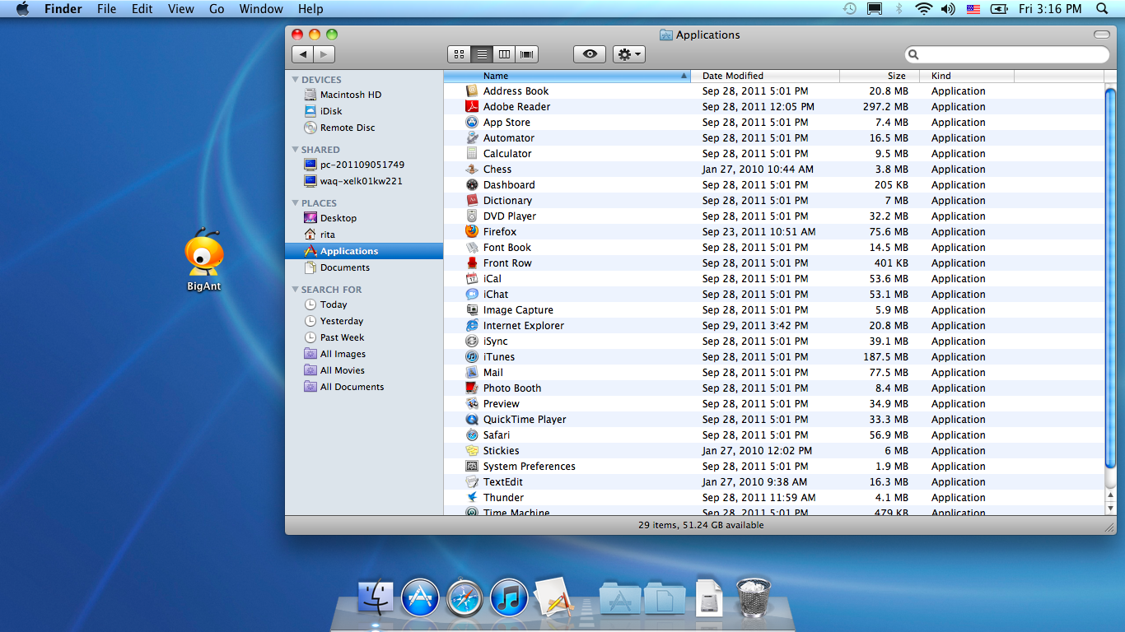1125x632 pixels.
Task: Click the Adobe Reader icon in the list
Action: click(x=472, y=107)
